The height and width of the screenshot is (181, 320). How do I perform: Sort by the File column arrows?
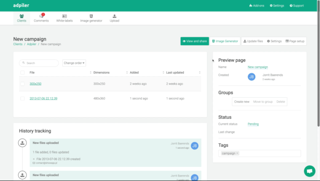point(91,73)
